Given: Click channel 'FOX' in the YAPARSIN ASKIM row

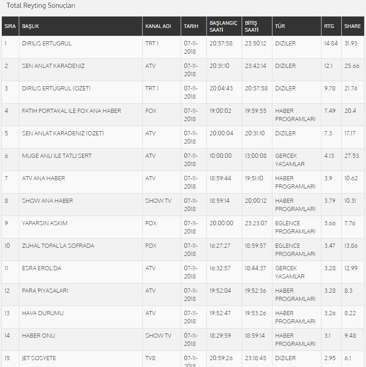Looking at the screenshot, I should click(151, 223).
